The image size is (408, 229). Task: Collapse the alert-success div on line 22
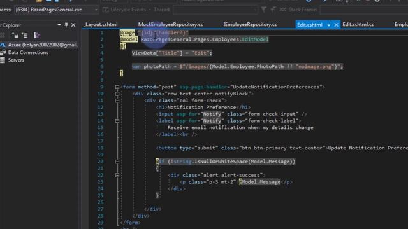[x=117, y=176]
